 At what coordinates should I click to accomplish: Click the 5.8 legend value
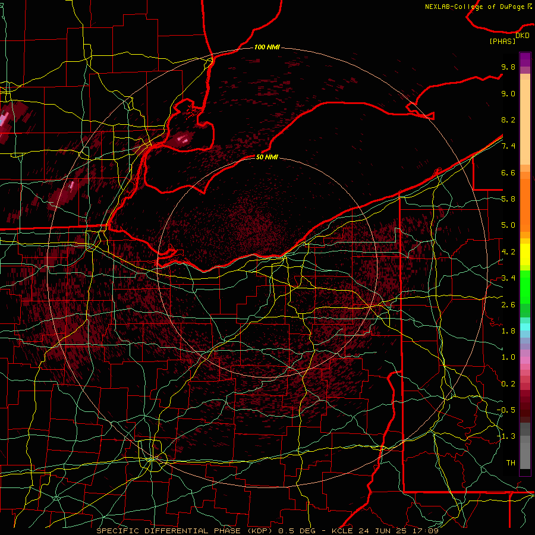508,199
